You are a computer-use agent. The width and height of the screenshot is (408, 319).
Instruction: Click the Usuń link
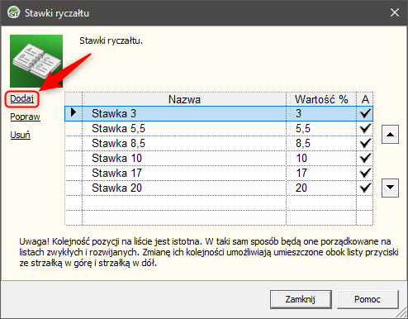[x=20, y=135]
